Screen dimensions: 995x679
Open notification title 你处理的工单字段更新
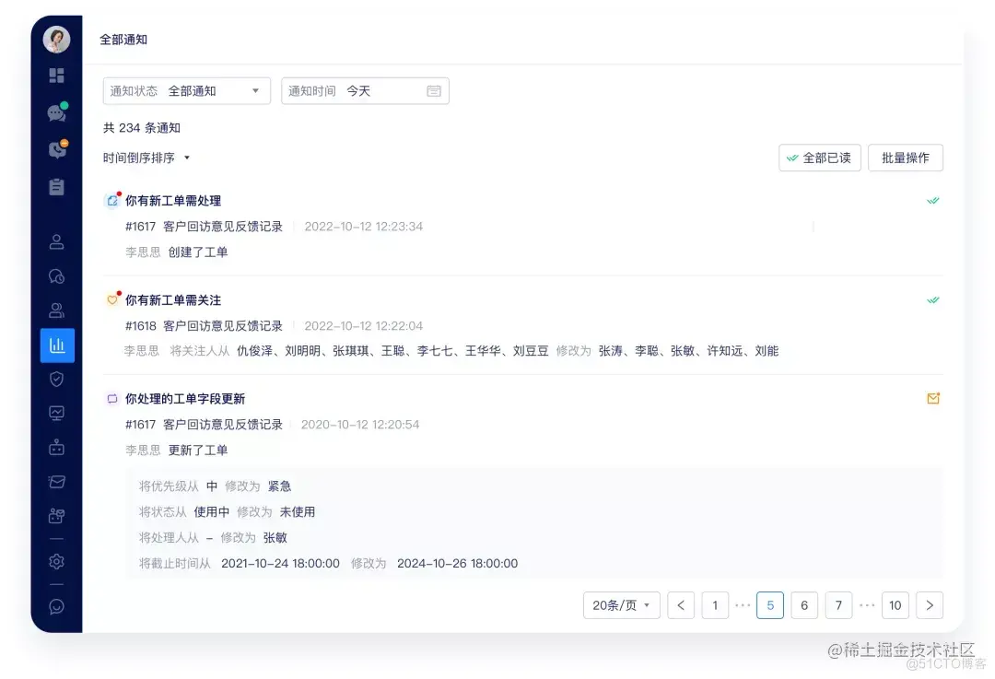pos(185,399)
